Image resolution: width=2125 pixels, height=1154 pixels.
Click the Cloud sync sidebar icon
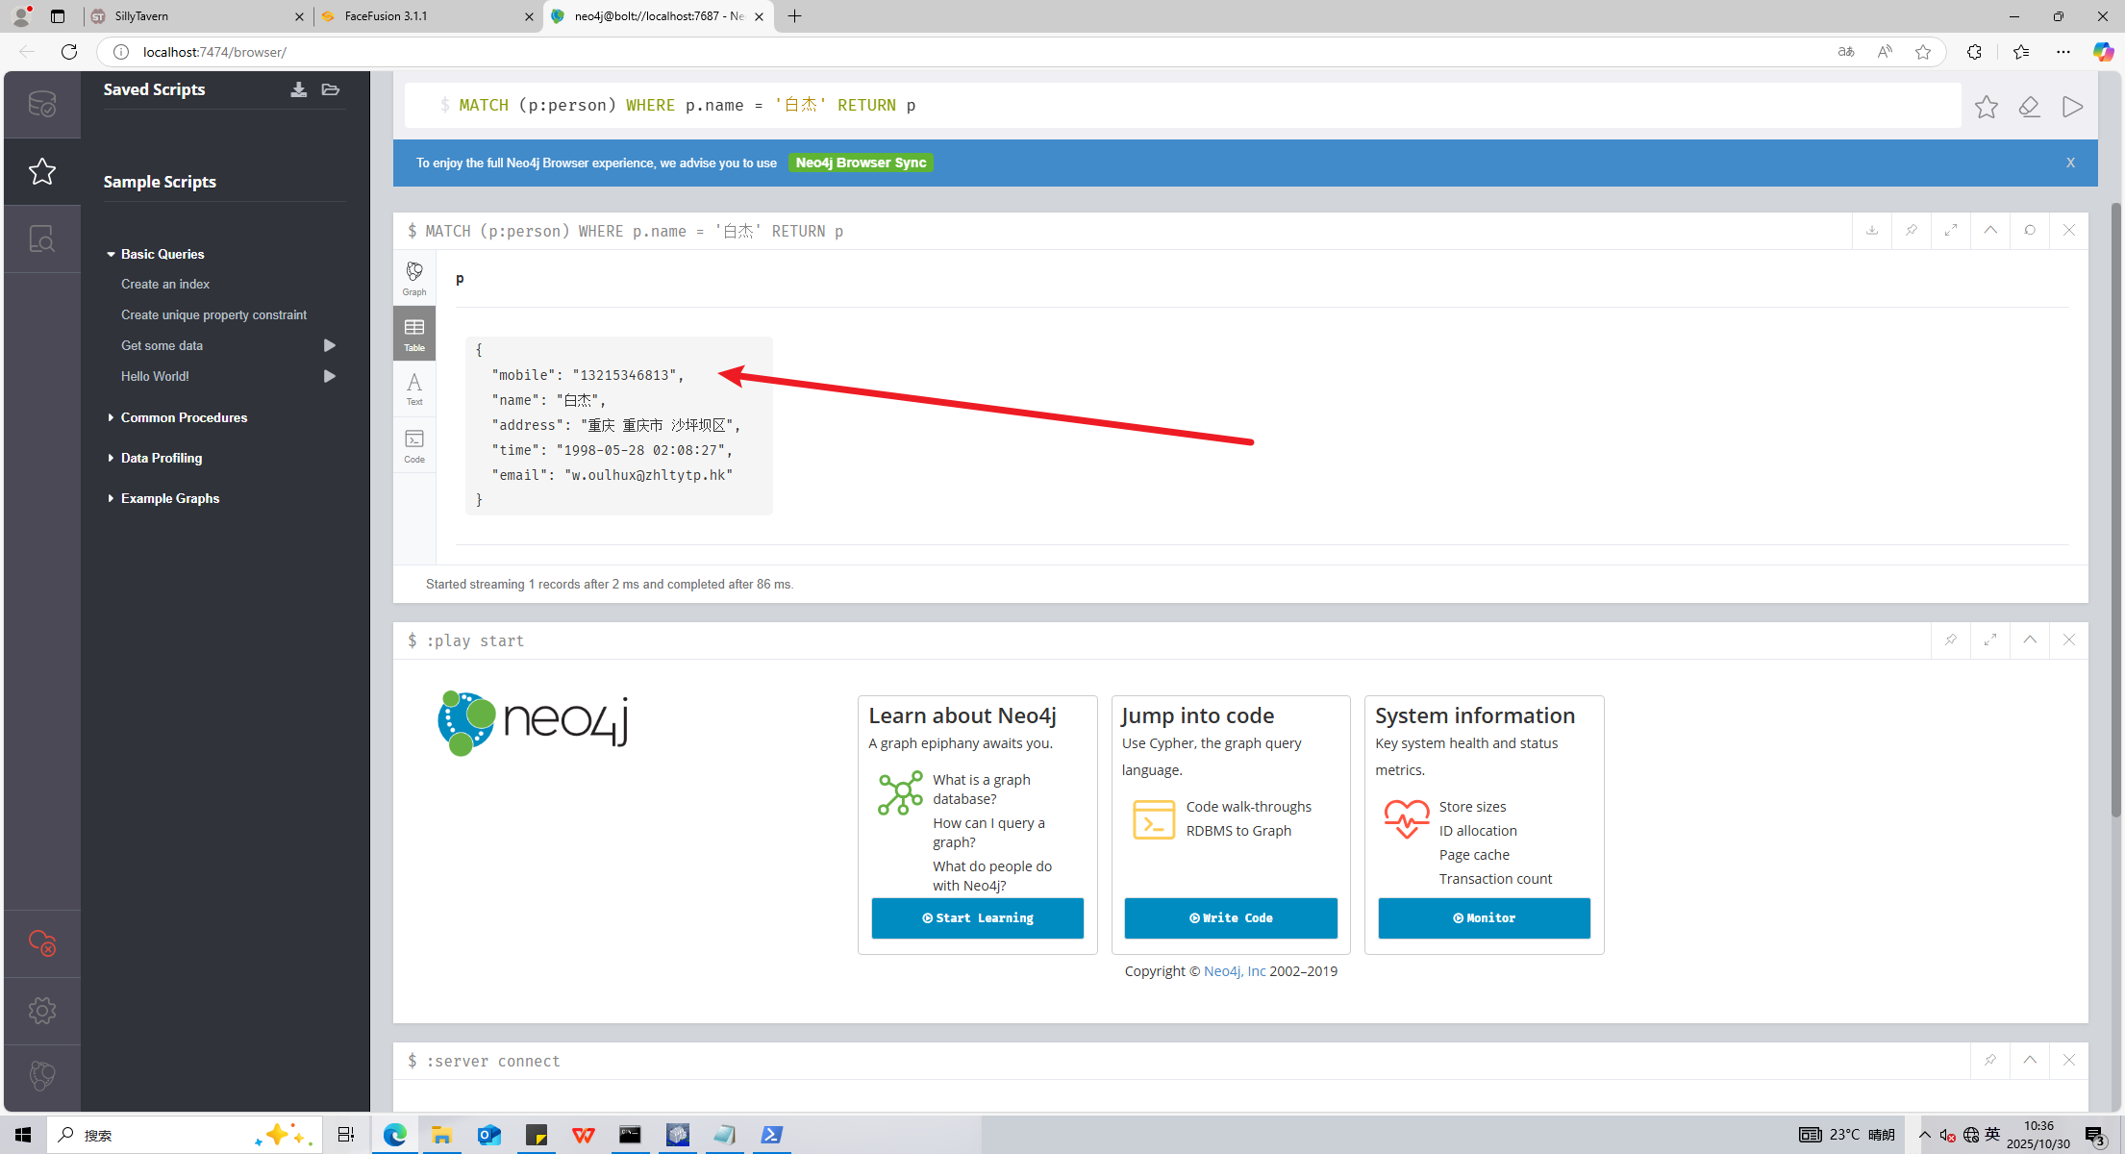42,943
